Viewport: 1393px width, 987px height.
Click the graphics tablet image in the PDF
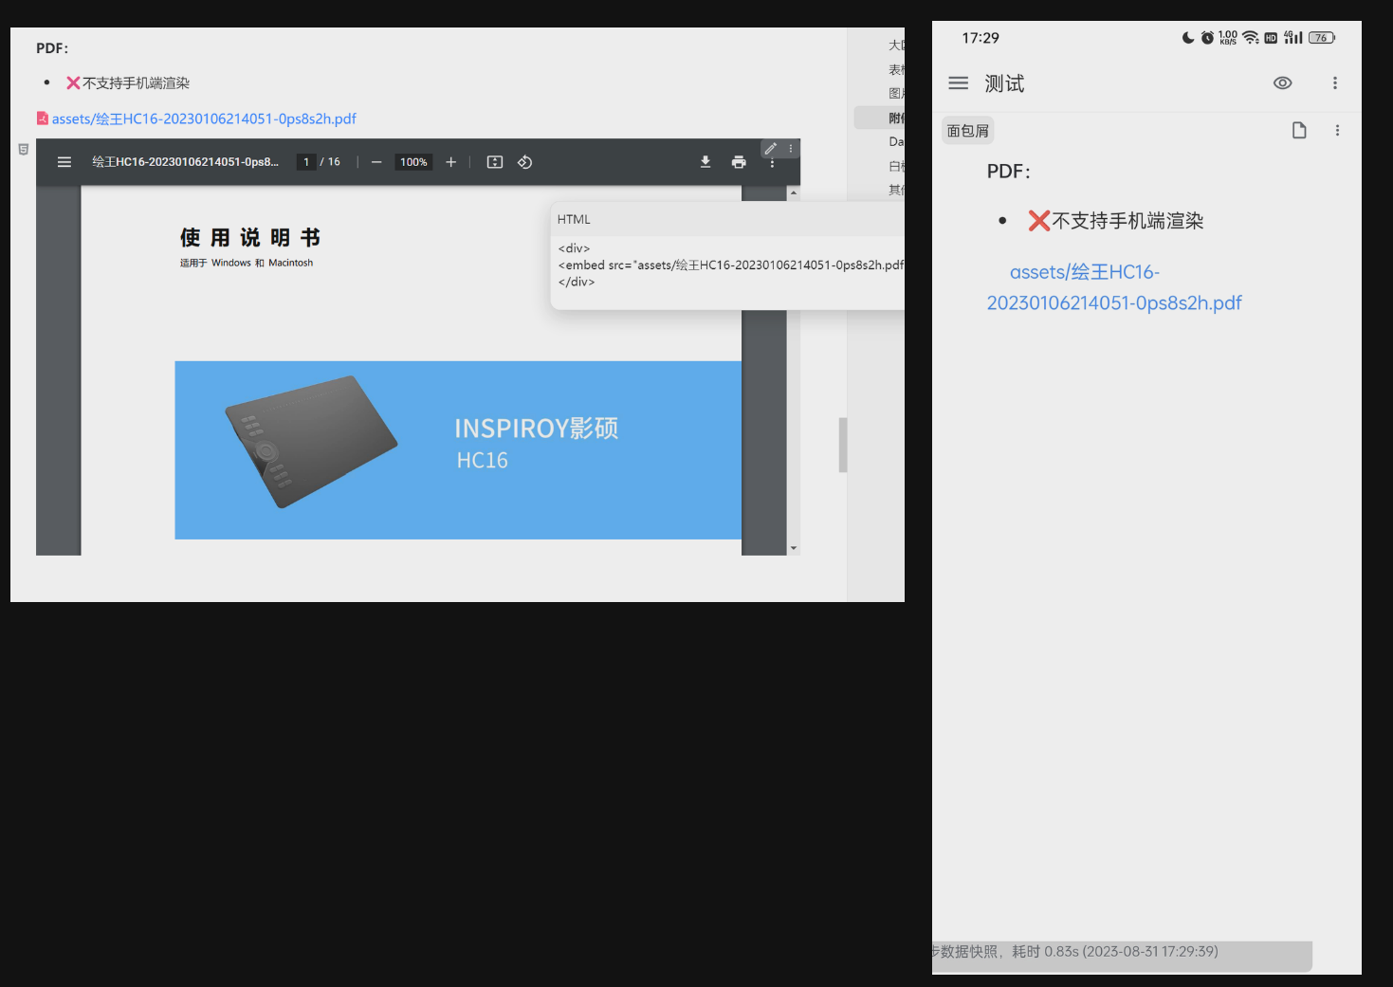point(311,442)
